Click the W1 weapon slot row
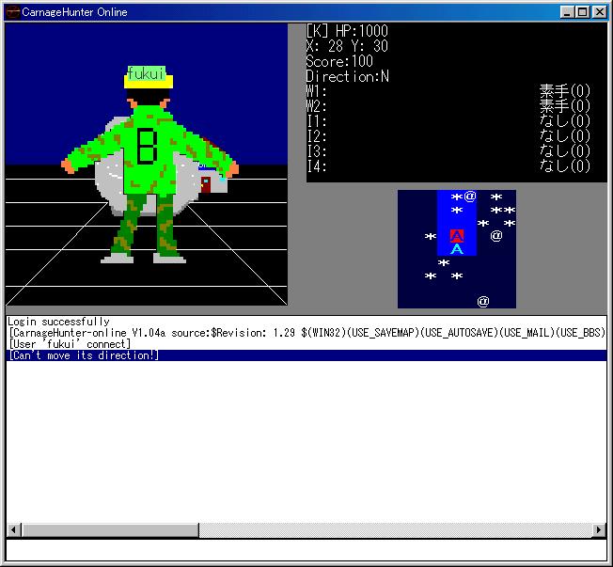Screen dimensions: 613x567 (448, 91)
